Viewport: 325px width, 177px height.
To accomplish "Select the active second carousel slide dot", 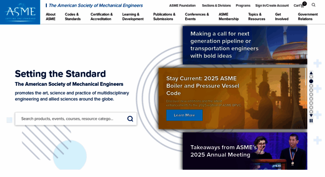I will click(311, 81).
